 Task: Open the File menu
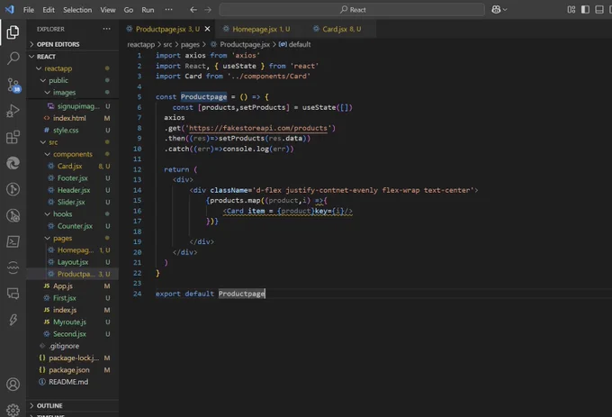point(29,10)
